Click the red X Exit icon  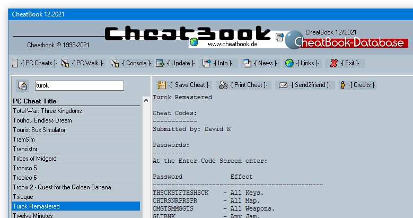tap(333, 63)
